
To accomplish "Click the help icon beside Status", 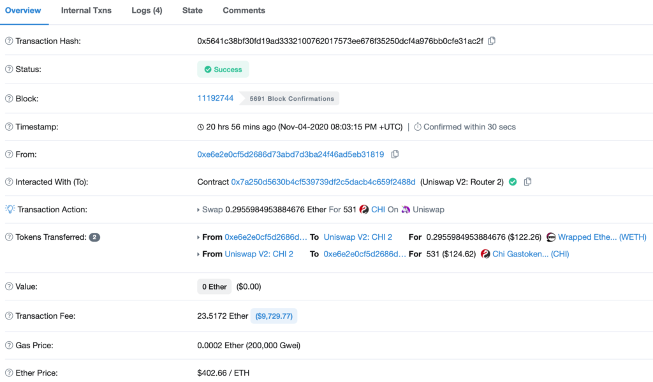I will pyautogui.click(x=9, y=69).
